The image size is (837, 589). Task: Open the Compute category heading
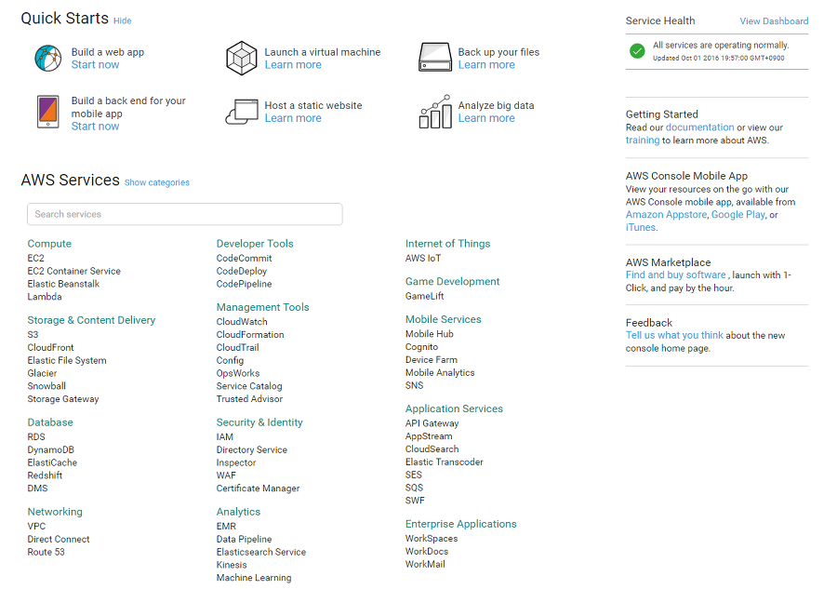(x=49, y=244)
